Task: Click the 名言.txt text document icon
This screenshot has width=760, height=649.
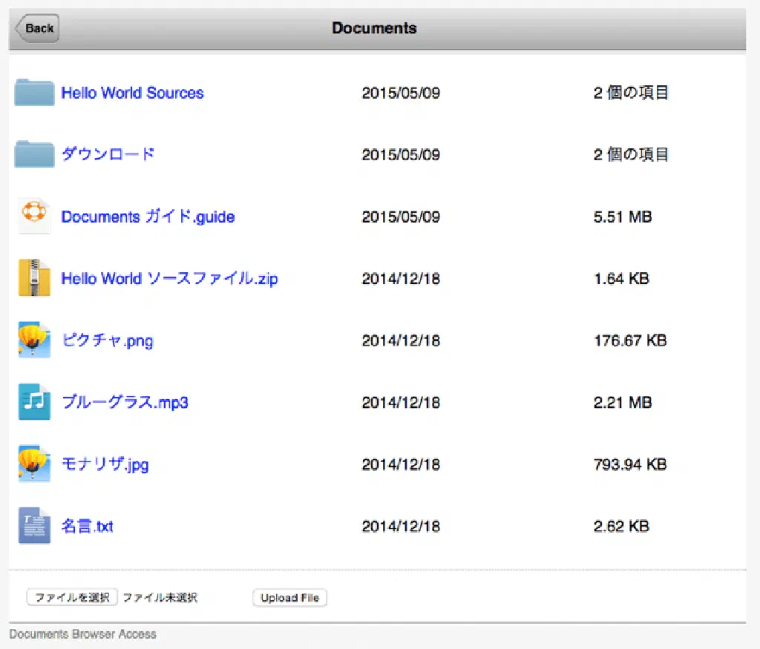Action: coord(34,526)
